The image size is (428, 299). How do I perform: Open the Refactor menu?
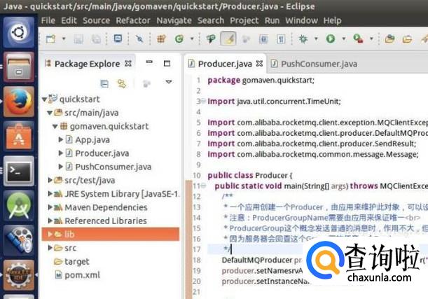[133, 20]
